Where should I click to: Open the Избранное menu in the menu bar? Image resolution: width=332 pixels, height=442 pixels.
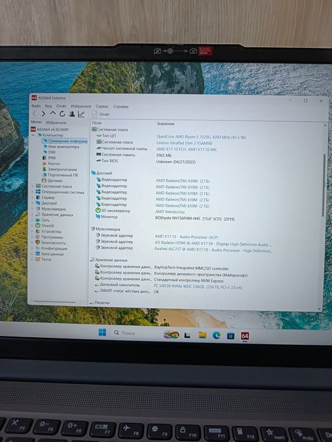coord(81,106)
